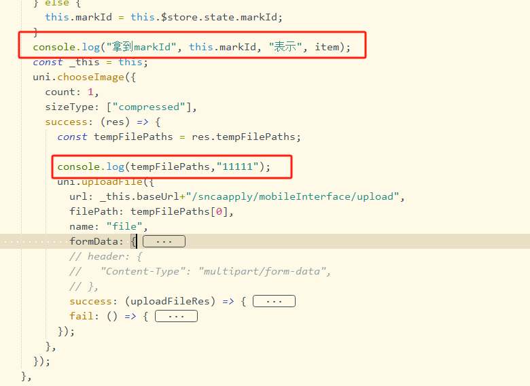Viewport: 530px width, 386px height.
Task: Click the console.log(tempFilePaths,"11111") line
Action: 164,166
